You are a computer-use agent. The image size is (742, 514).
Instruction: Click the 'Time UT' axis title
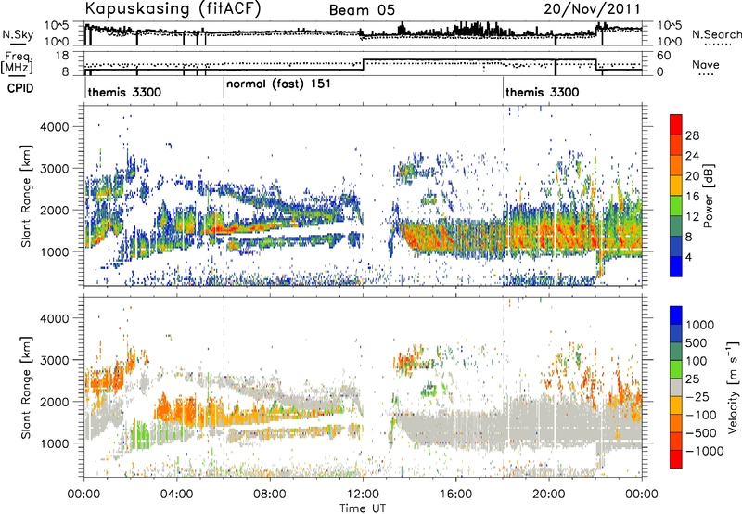point(363,508)
